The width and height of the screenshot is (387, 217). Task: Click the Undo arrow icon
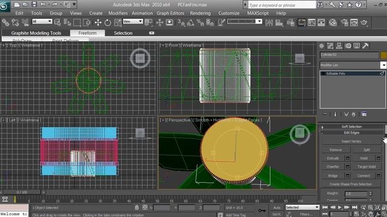pyautogui.click(x=43, y=4)
